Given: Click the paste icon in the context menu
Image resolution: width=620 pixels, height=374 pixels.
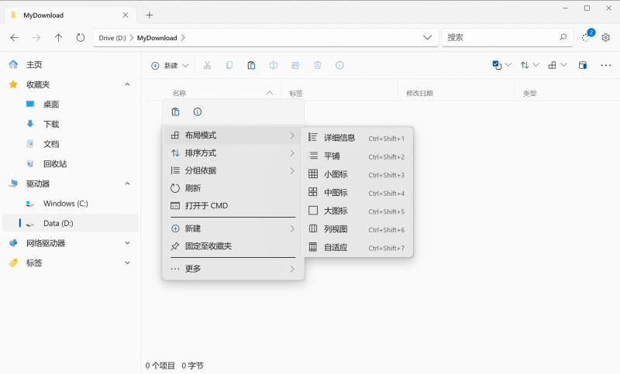Looking at the screenshot, I should (176, 112).
